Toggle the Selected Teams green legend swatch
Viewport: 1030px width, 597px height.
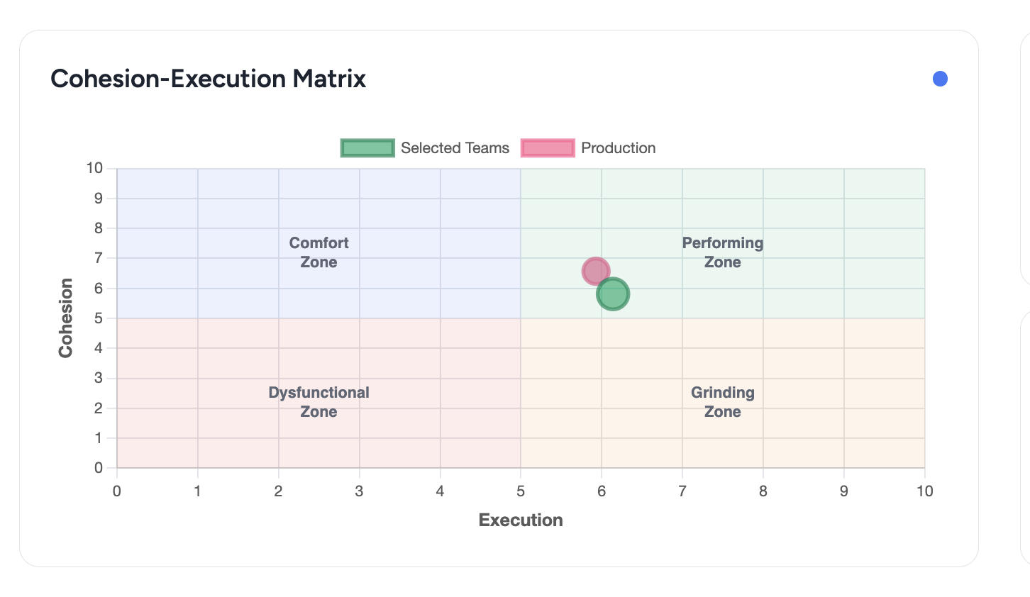click(367, 148)
